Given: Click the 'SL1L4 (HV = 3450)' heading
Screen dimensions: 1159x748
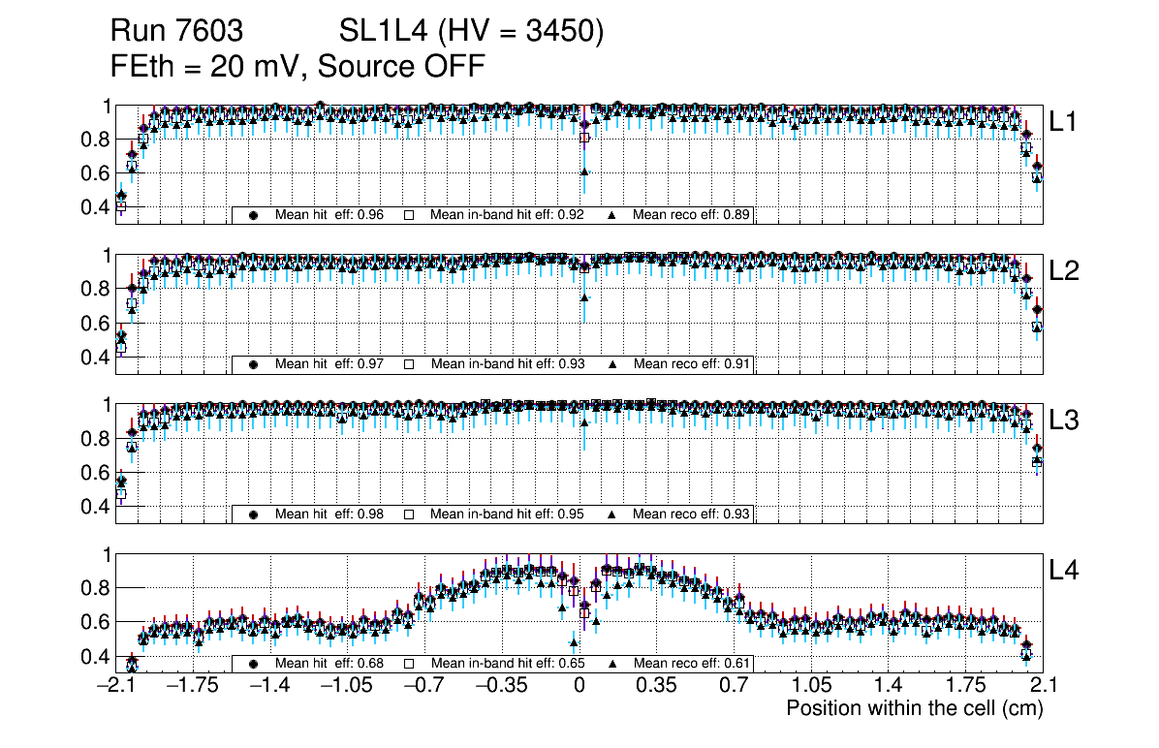Looking at the screenshot, I should tap(471, 32).
